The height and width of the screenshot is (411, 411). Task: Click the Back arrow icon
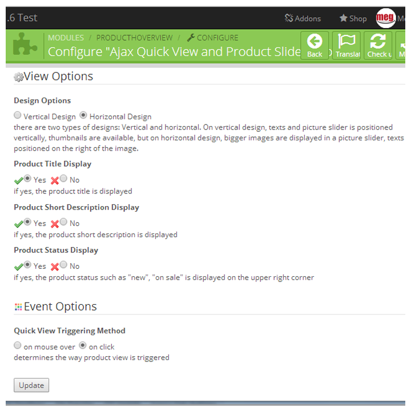click(315, 41)
